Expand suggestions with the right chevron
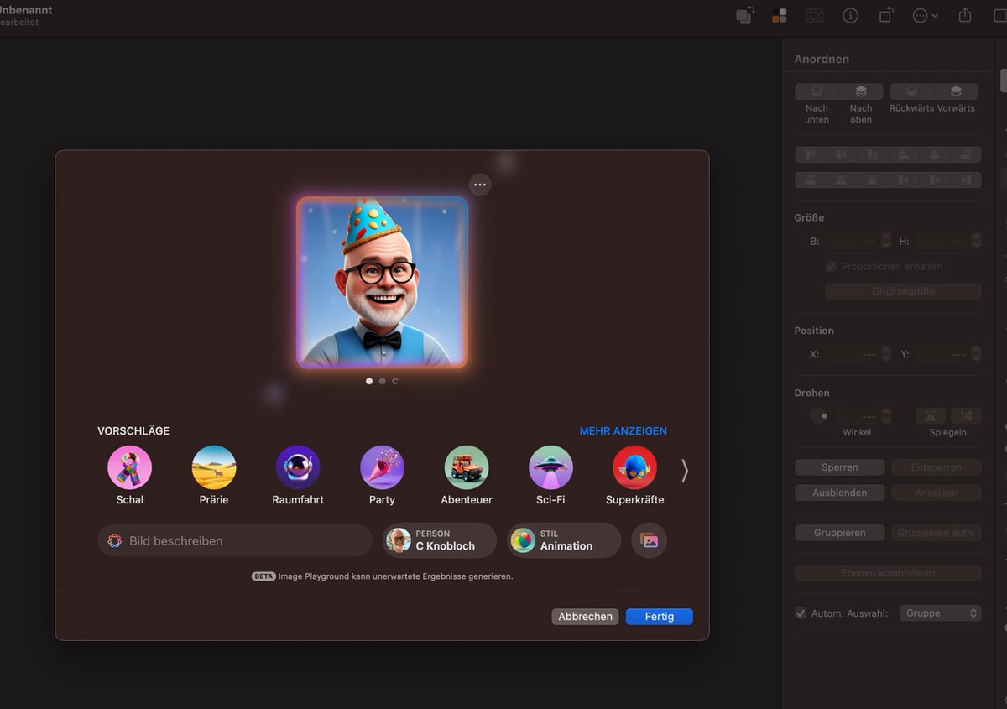Screen dimensions: 1007x709 click(x=685, y=471)
